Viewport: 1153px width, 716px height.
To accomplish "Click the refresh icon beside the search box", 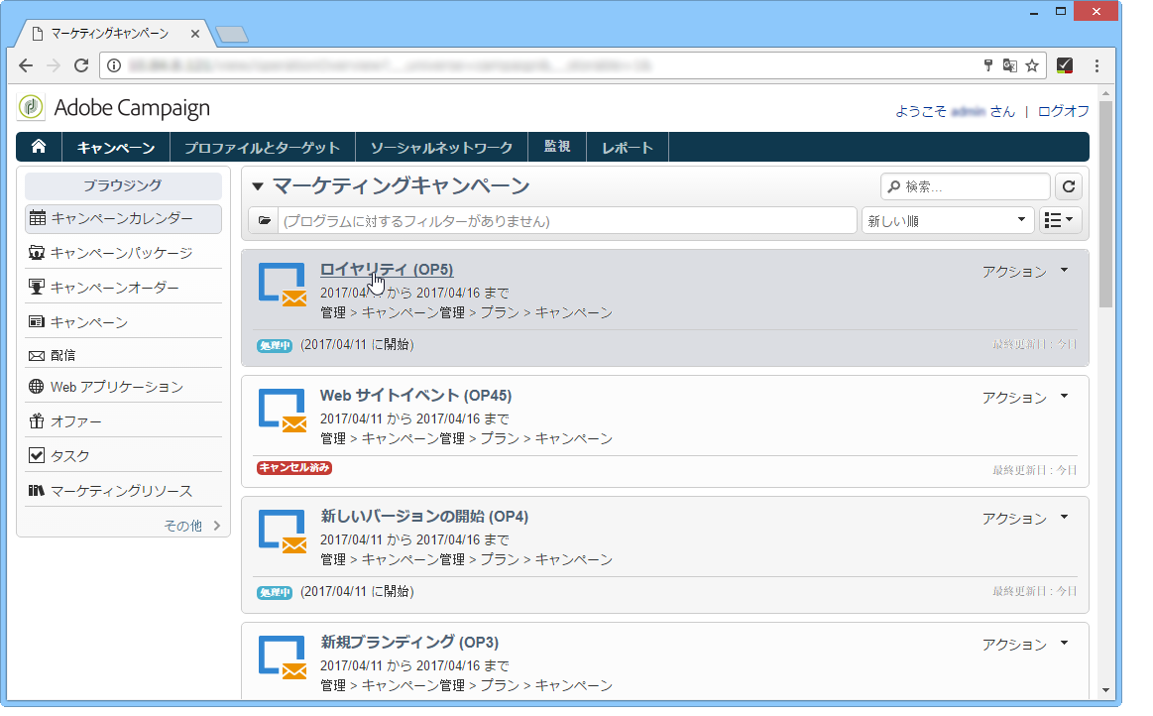I will 1069,186.
